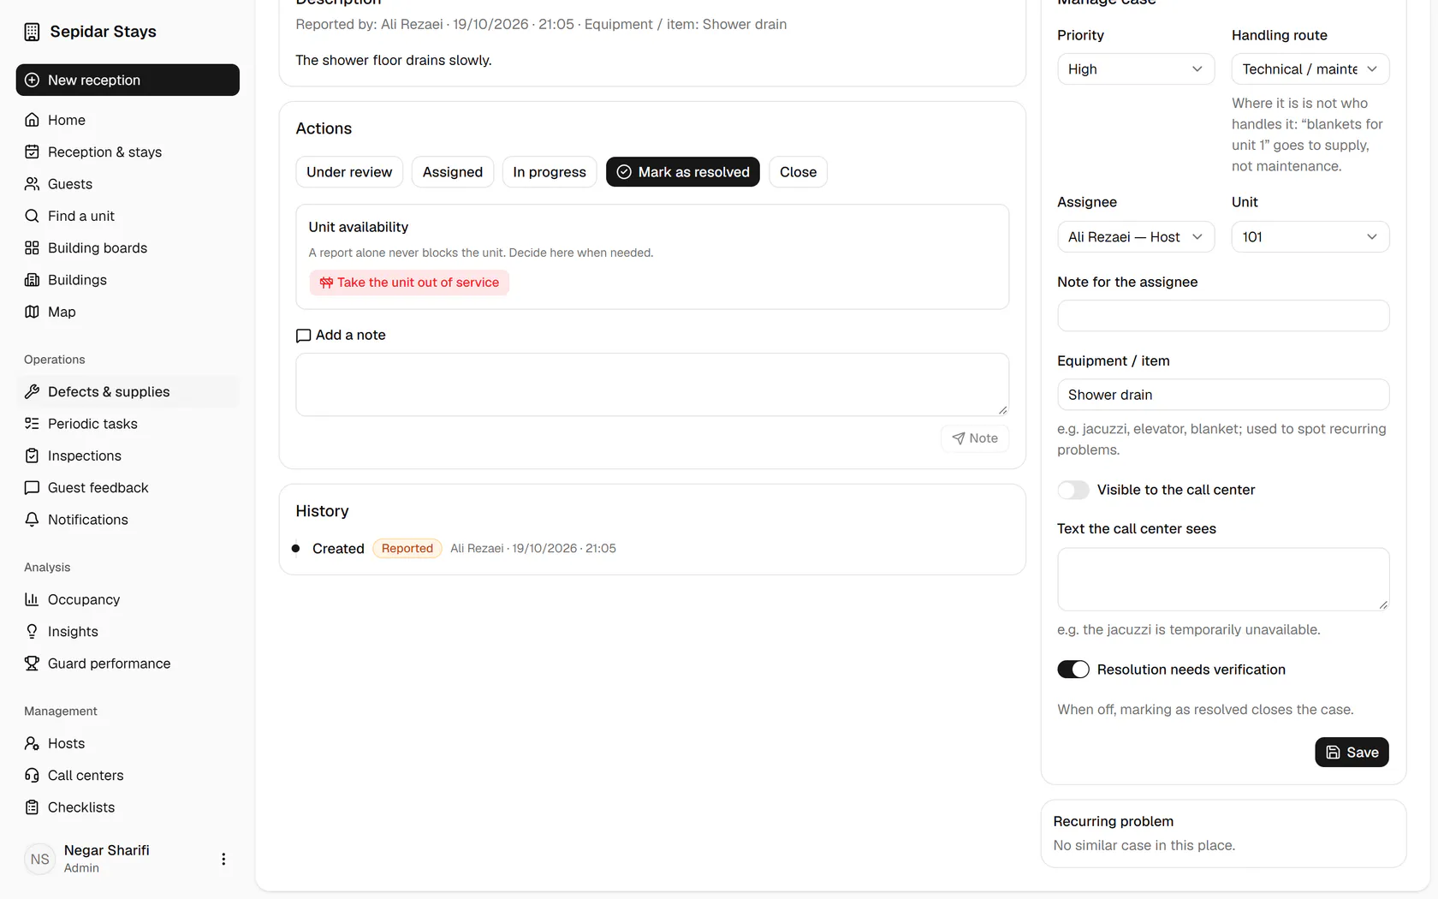The image size is (1438, 899).
Task: Navigate to Guest feedback
Action: (128, 487)
